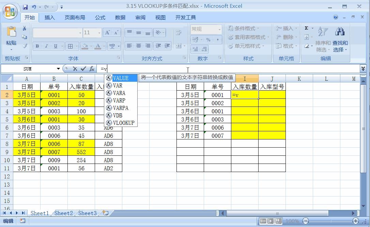Image resolution: width=370 pixels, height=227 pixels.
Task: Select cell with value 552
Action: pyautogui.click(x=81, y=152)
